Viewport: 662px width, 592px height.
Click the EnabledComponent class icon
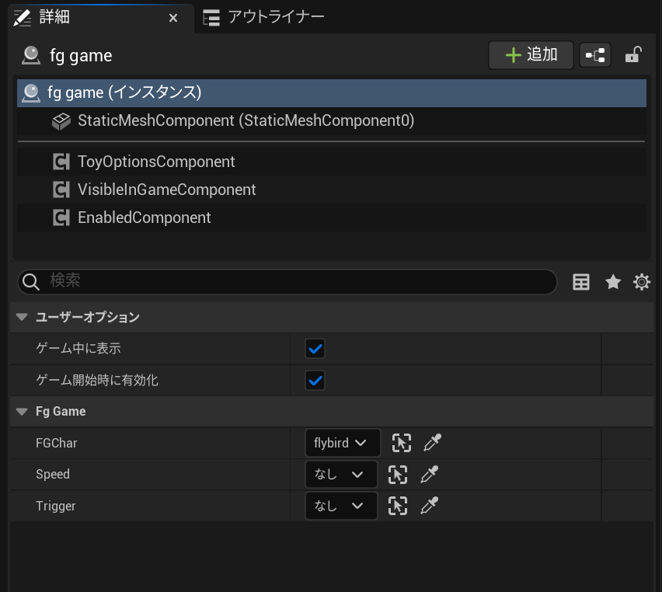click(x=61, y=218)
